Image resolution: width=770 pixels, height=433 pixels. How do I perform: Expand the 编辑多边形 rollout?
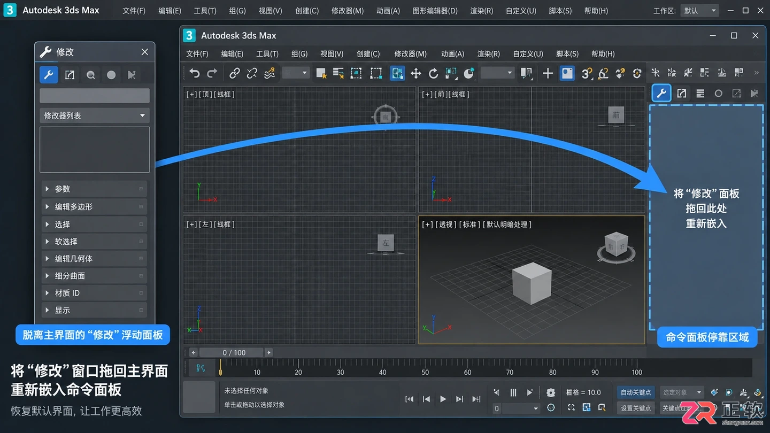click(x=94, y=206)
